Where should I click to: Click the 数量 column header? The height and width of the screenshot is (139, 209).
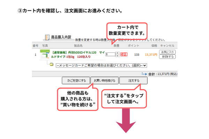(117, 46)
